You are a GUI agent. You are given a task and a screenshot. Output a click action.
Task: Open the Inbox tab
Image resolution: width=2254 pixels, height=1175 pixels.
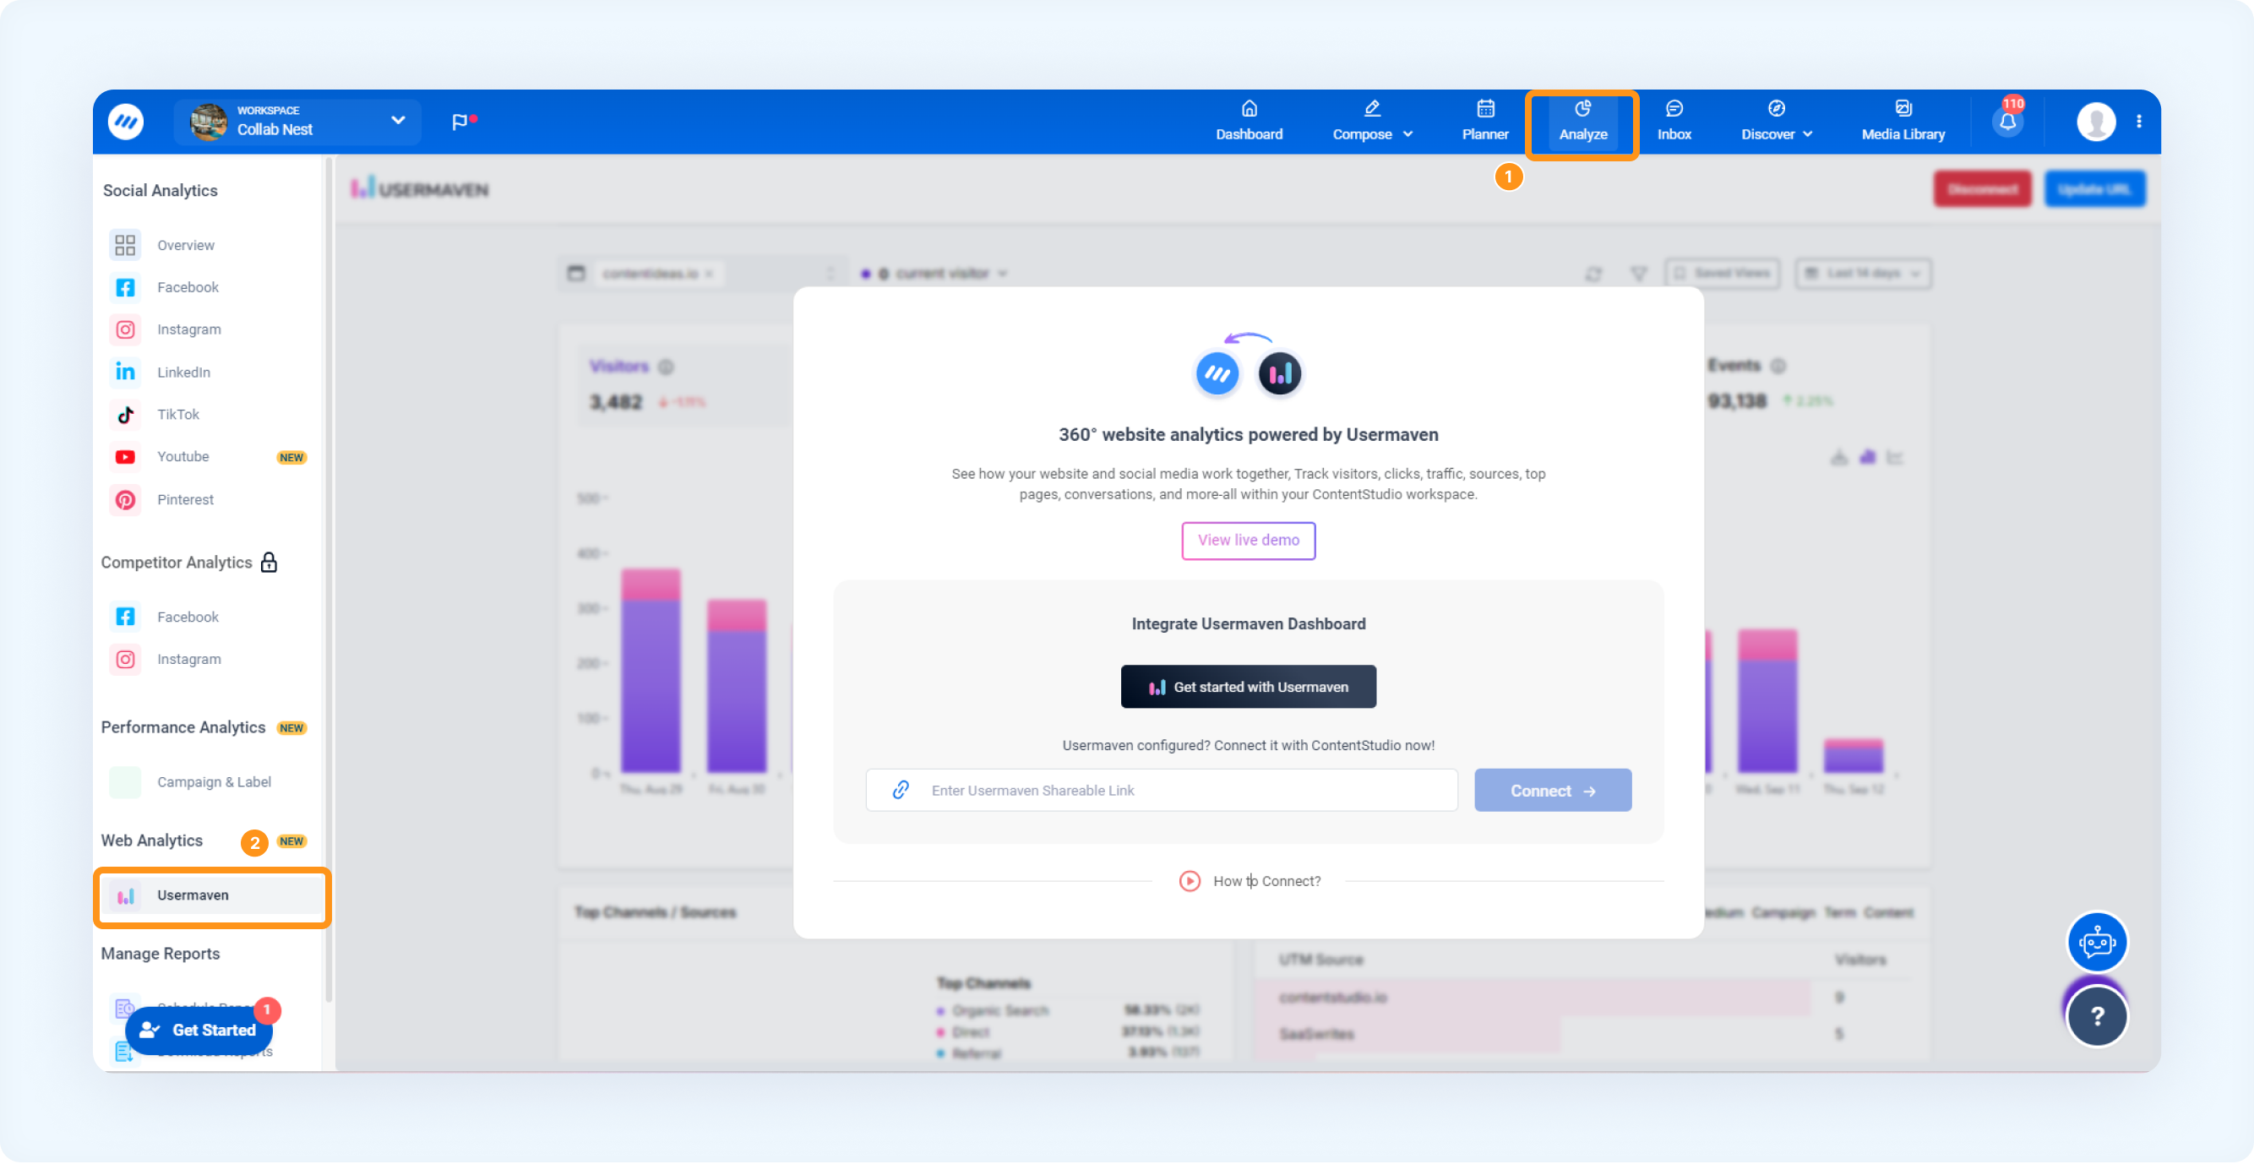(x=1673, y=122)
